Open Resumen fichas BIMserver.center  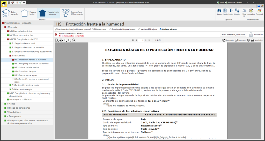tap(72, 13)
